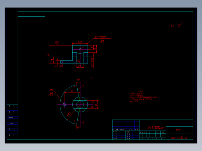Click the small hole circle in section view
The image size is (202, 151).
80,49
